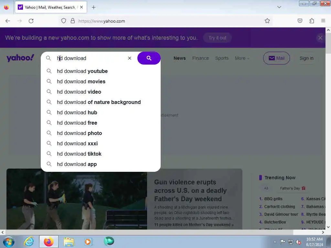Click the muted volume tray icon
331x248 pixels.
coord(298,242)
